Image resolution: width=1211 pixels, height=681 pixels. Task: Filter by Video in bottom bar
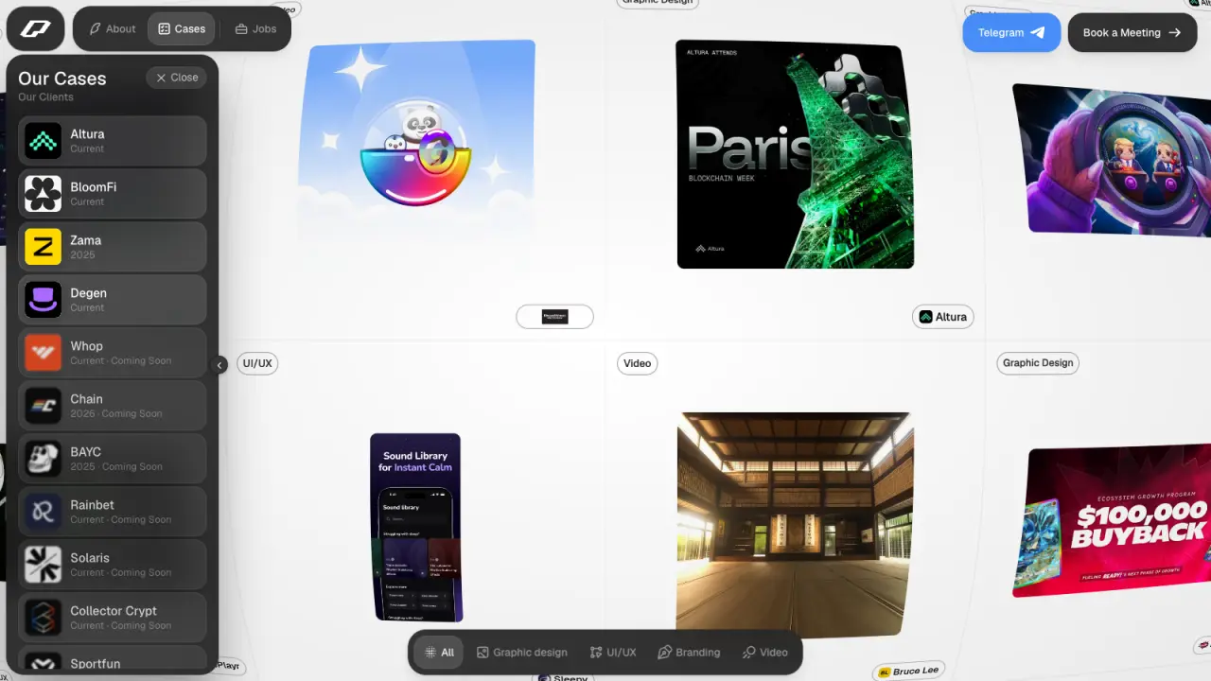(x=765, y=652)
